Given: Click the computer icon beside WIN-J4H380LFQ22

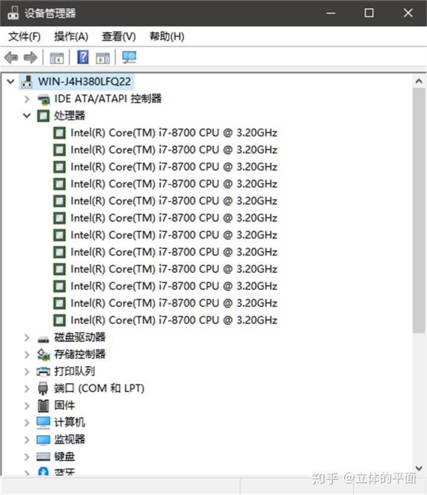Looking at the screenshot, I should pos(27,82).
